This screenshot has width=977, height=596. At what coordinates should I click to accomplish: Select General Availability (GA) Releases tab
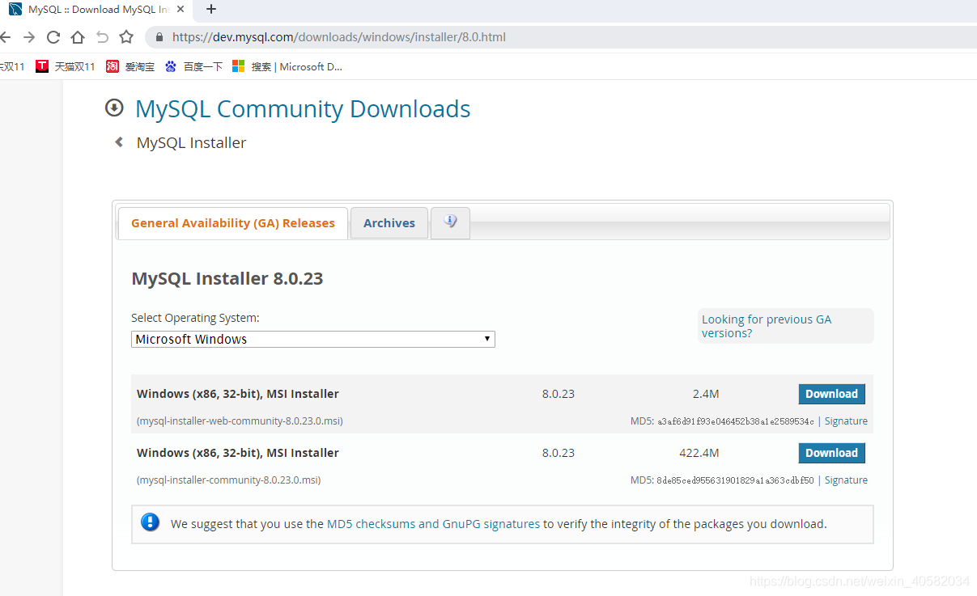233,223
